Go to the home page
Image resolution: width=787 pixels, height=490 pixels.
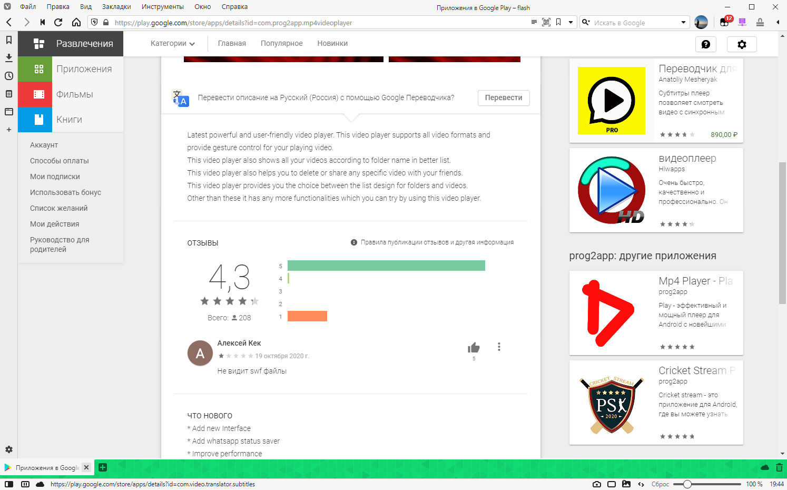pos(76,22)
